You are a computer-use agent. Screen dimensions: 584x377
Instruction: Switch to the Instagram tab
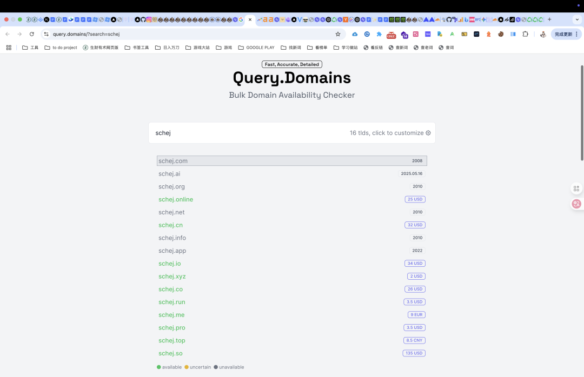(x=149, y=19)
